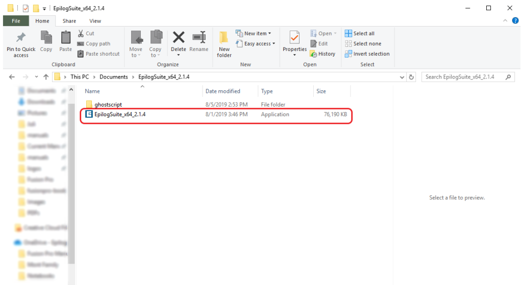This screenshot has width=523, height=285.
Task: Click Documents in the address path
Action: coord(113,77)
